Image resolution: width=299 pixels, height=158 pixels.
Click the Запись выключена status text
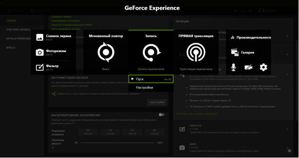pos(151,69)
